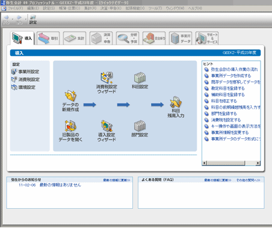Screen dimensions: 272x228
Task: Click the その他の質問へ>> link
Action: coord(248,180)
